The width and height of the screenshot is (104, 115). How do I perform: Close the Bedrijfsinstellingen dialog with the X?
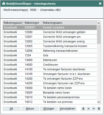click(x=100, y=4)
